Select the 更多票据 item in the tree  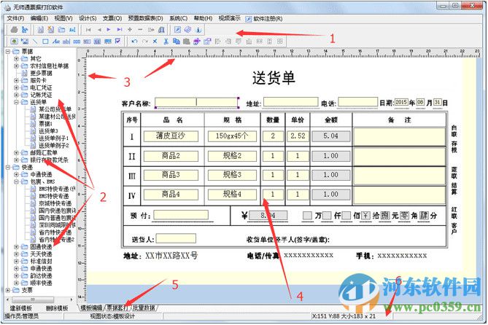[41, 73]
